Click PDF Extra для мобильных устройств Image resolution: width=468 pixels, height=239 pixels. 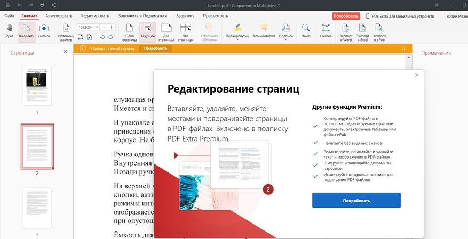400,16
